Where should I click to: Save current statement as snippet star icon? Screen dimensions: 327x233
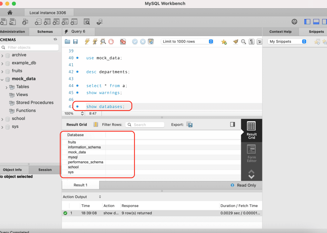(x=224, y=42)
